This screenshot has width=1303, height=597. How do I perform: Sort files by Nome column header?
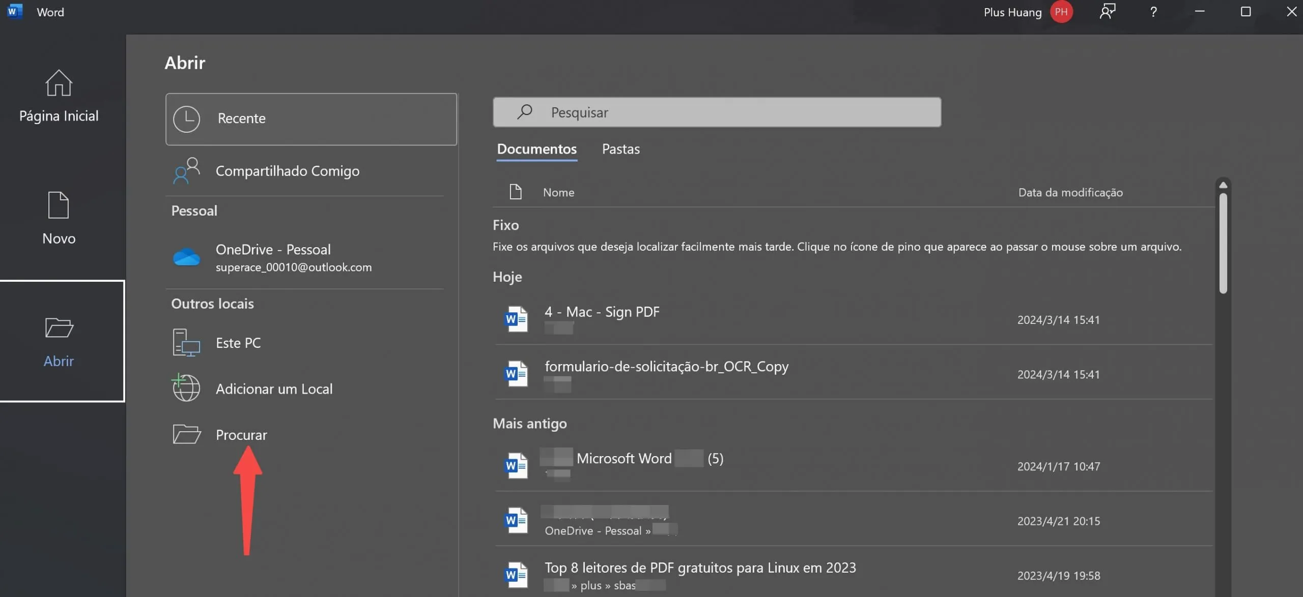pyautogui.click(x=558, y=192)
